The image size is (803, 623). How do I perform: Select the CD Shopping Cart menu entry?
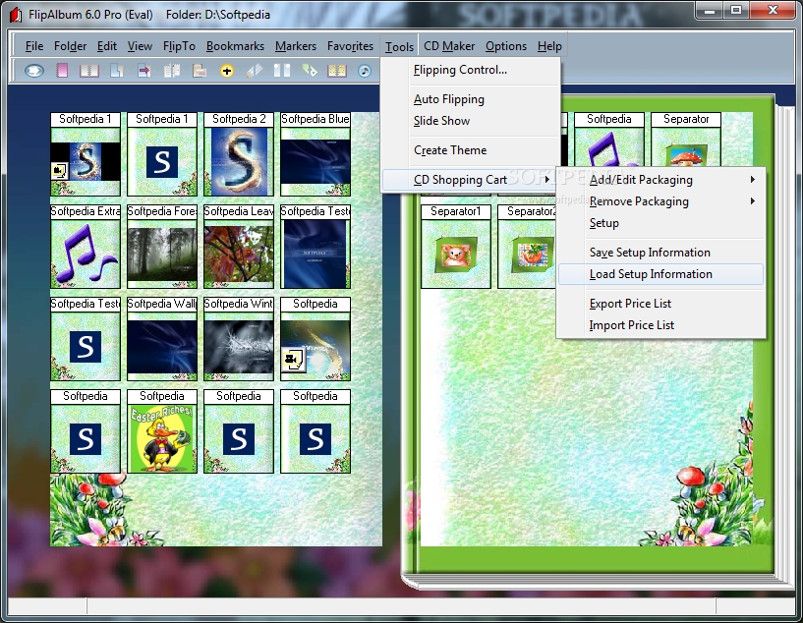469,180
